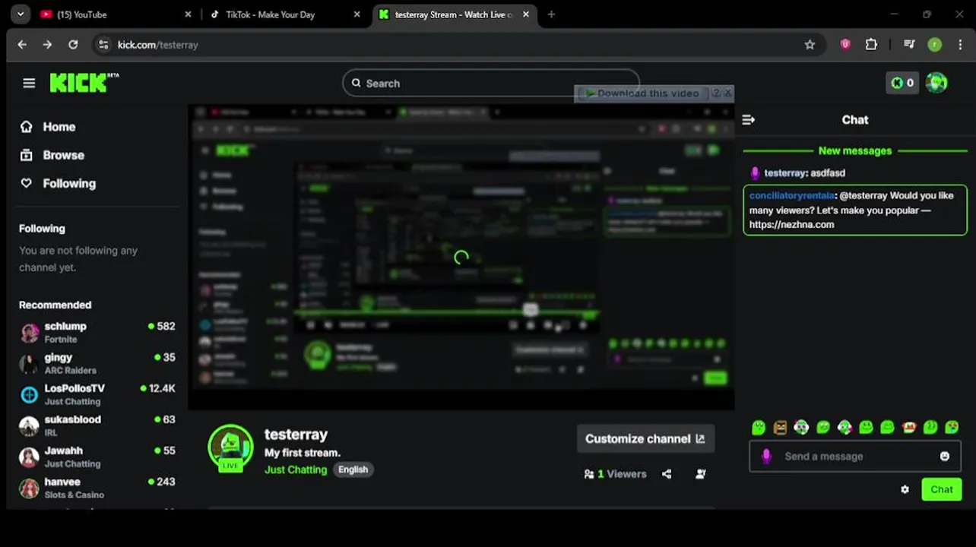Open a new browser tab
This screenshot has height=547, width=976.
coord(551,14)
